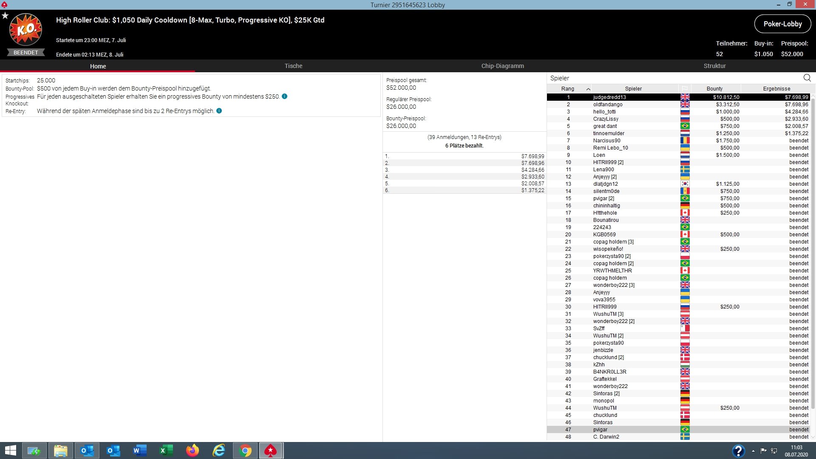Open the Word taskbar icon
Viewport: 816px width, 459px height.
[x=139, y=450]
